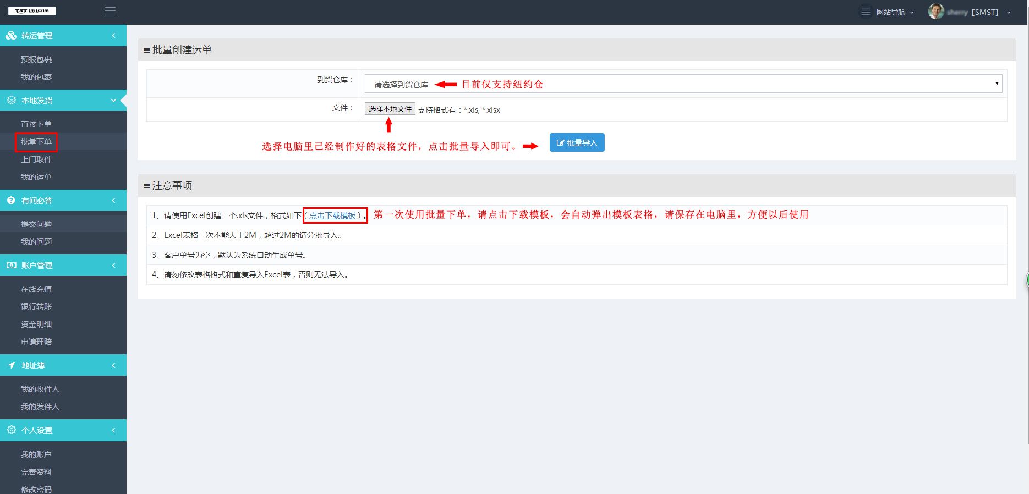Screen dimensions: 1029x494
Task: Click the list icon beside 注意事项
Action: point(146,186)
